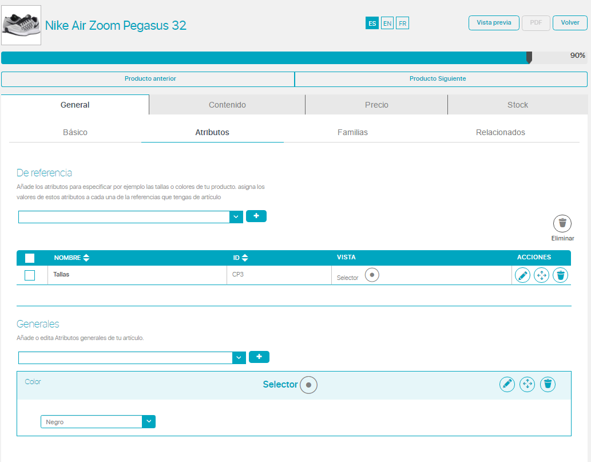The width and height of the screenshot is (591, 462).
Task: Go to Producto Siguiente
Action: click(441, 79)
